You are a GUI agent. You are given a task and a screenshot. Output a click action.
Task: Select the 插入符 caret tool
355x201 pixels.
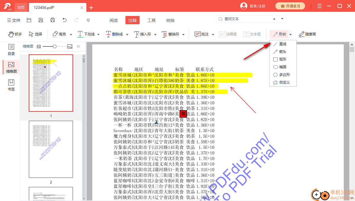142,34
